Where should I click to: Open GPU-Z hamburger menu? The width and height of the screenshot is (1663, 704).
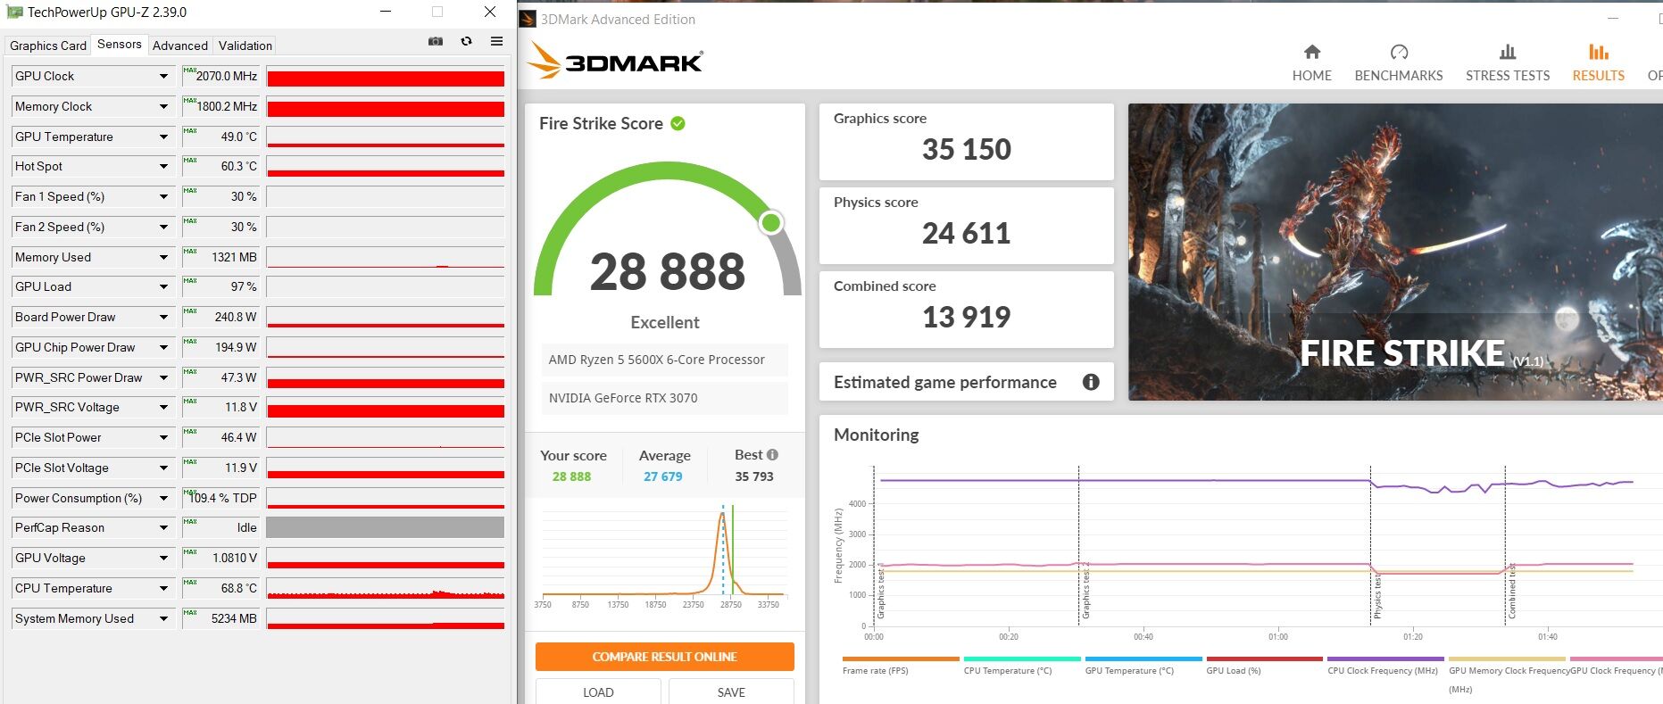(x=496, y=41)
